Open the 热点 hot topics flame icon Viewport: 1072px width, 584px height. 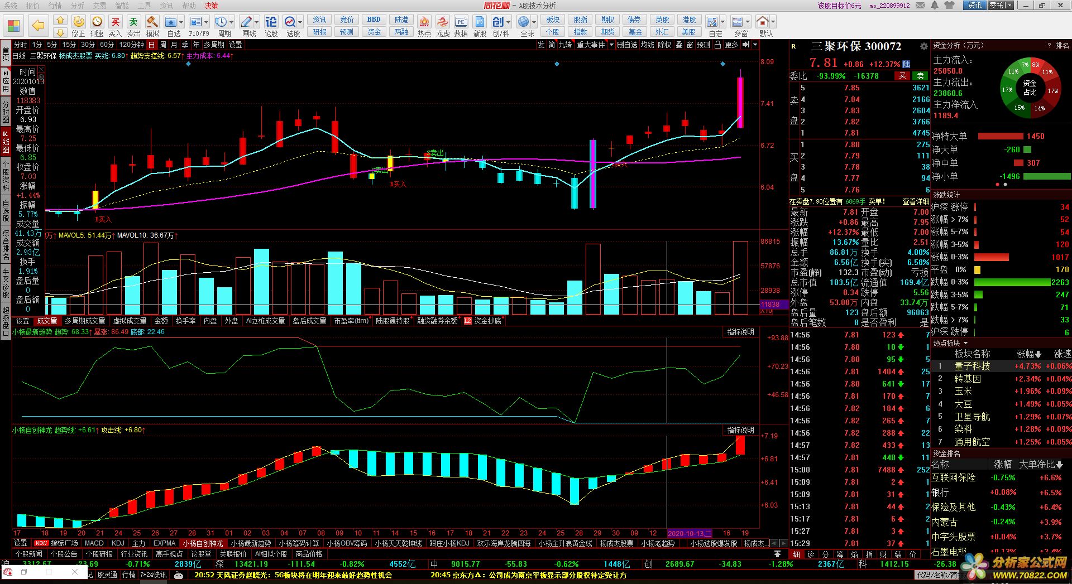pos(424,22)
